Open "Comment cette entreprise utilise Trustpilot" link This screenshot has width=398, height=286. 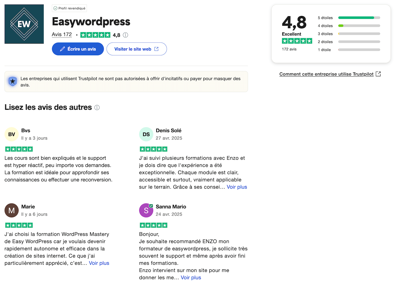[x=326, y=74]
